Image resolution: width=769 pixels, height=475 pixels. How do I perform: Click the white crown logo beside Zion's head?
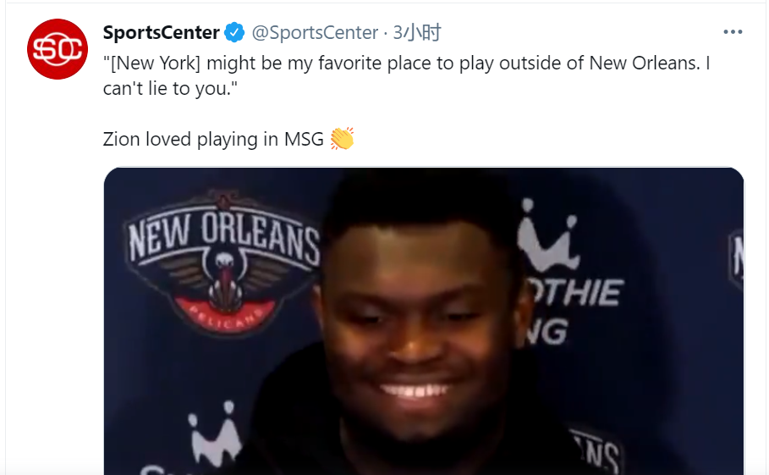[x=547, y=235]
